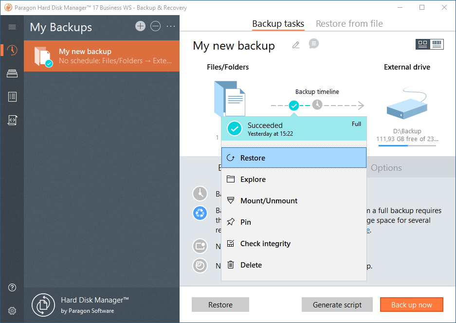Click the Hard Disk Manager logo icon
Image resolution: width=456 pixels, height=323 pixels.
[43, 305]
